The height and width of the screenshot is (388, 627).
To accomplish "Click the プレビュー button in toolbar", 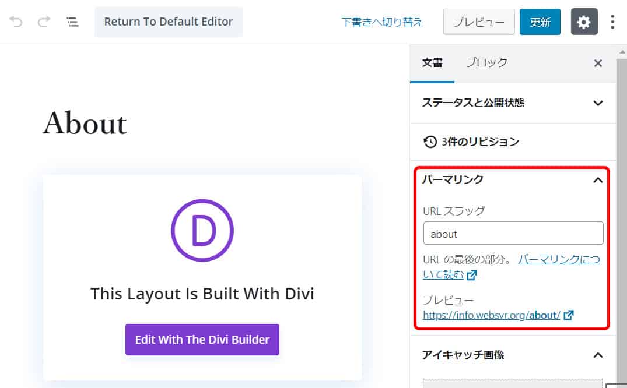I will [479, 22].
